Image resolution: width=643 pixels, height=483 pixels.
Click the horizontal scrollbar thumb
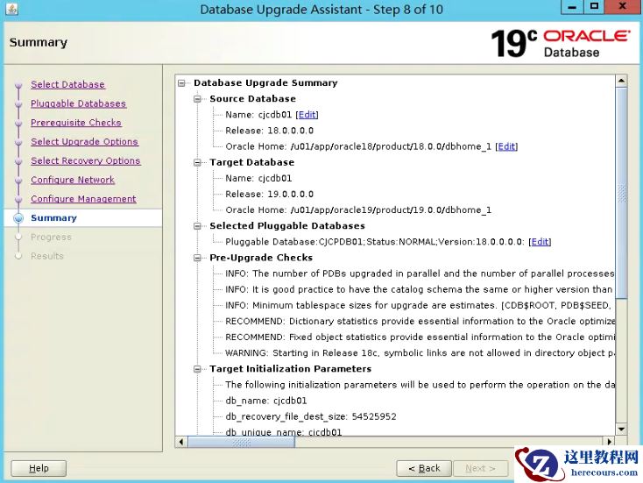[241, 442]
